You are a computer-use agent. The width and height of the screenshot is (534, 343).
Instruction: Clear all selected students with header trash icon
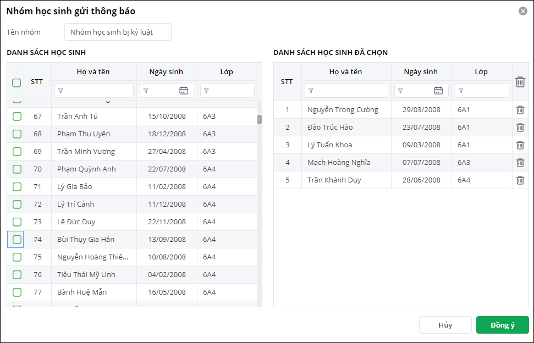point(520,82)
